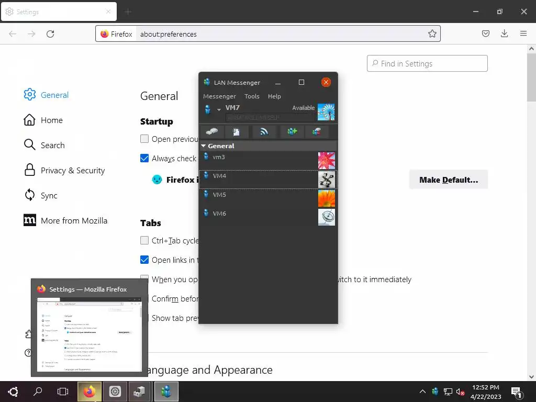The height and width of the screenshot is (402, 536).
Task: Open a new tab with the plus button
Action: click(x=128, y=12)
